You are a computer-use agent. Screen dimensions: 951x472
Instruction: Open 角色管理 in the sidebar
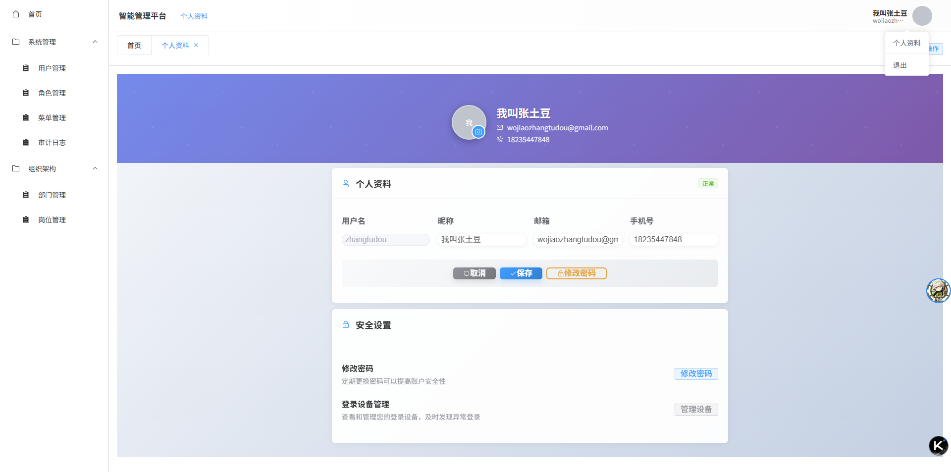52,93
